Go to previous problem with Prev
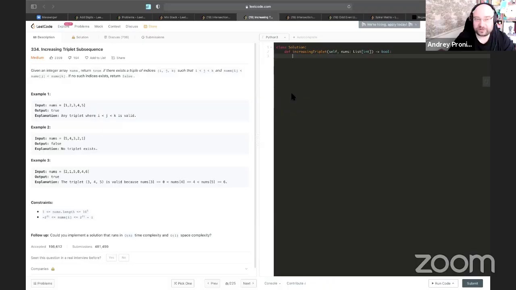The image size is (516, 290). [x=212, y=284]
